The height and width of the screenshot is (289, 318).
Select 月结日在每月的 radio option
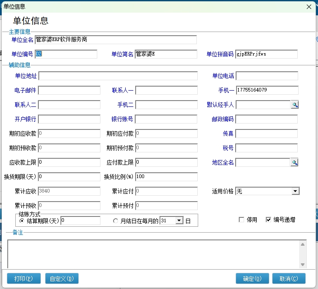click(x=115, y=220)
